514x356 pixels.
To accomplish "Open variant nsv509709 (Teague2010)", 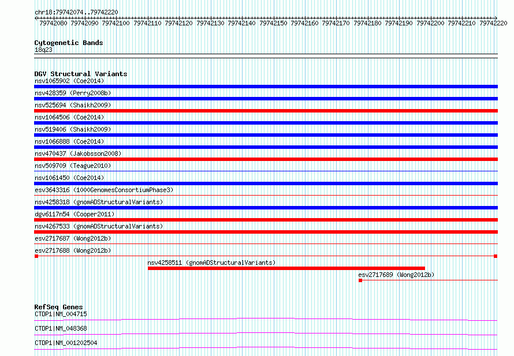I will [73, 166].
